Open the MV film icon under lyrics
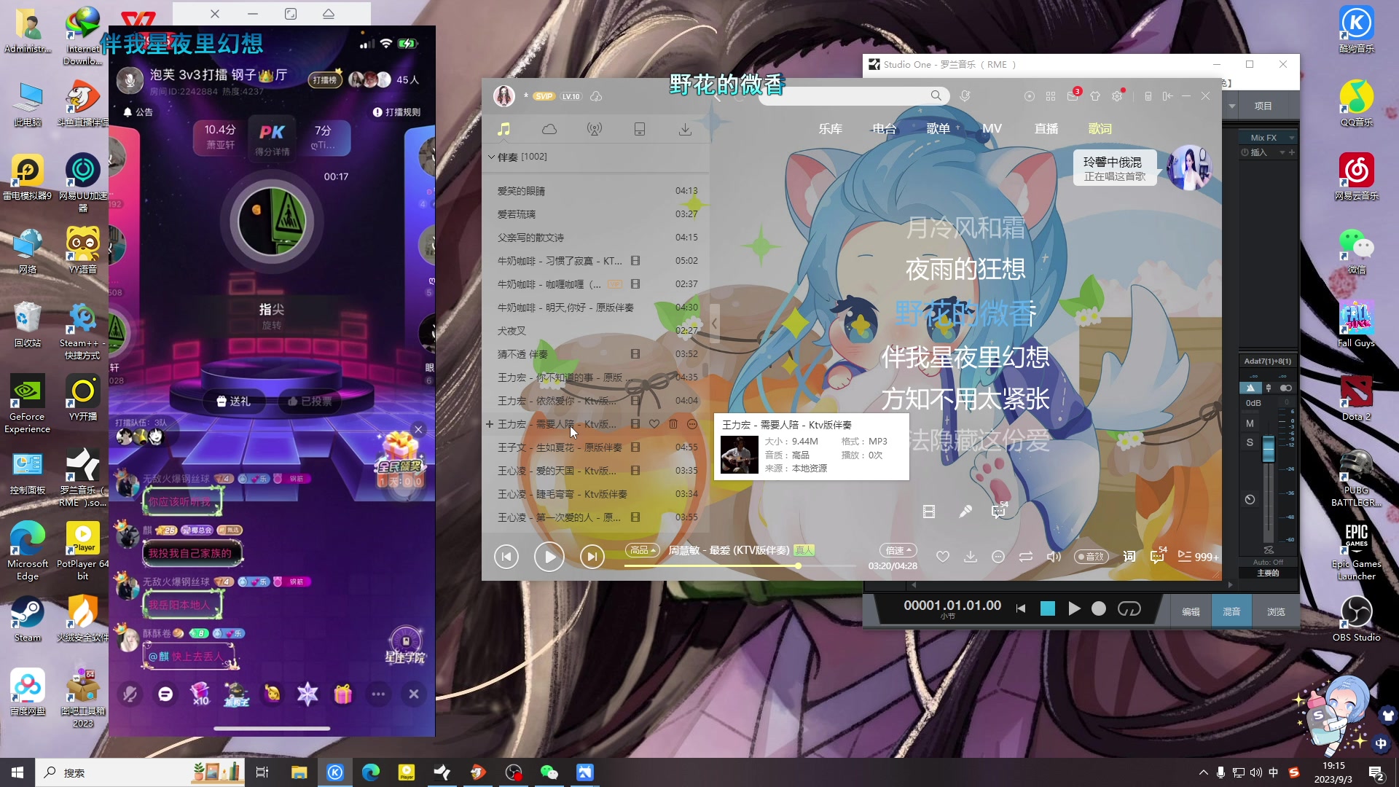The image size is (1399, 787). 929,512
